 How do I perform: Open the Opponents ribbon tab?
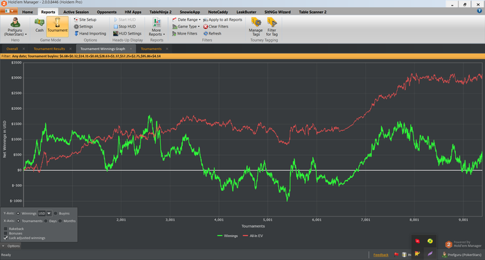point(107,12)
